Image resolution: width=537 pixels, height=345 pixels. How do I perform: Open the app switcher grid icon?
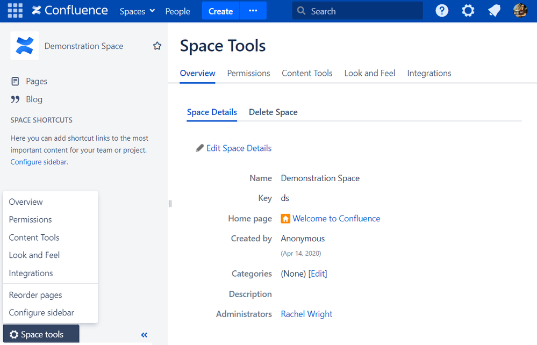pos(15,11)
